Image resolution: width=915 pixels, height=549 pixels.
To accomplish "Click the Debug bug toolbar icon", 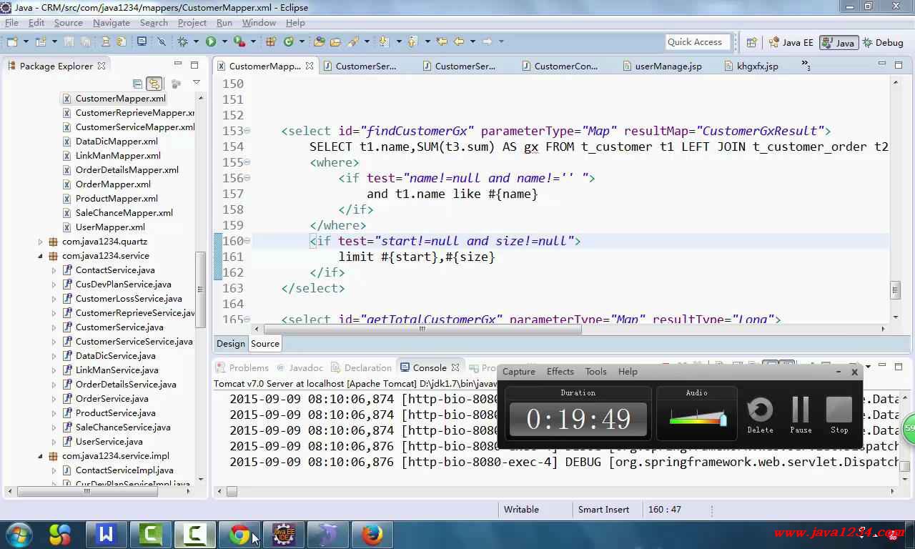I will tap(183, 41).
